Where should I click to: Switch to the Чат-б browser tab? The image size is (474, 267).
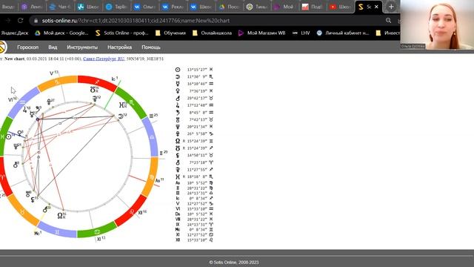pyautogui.click(x=59, y=7)
